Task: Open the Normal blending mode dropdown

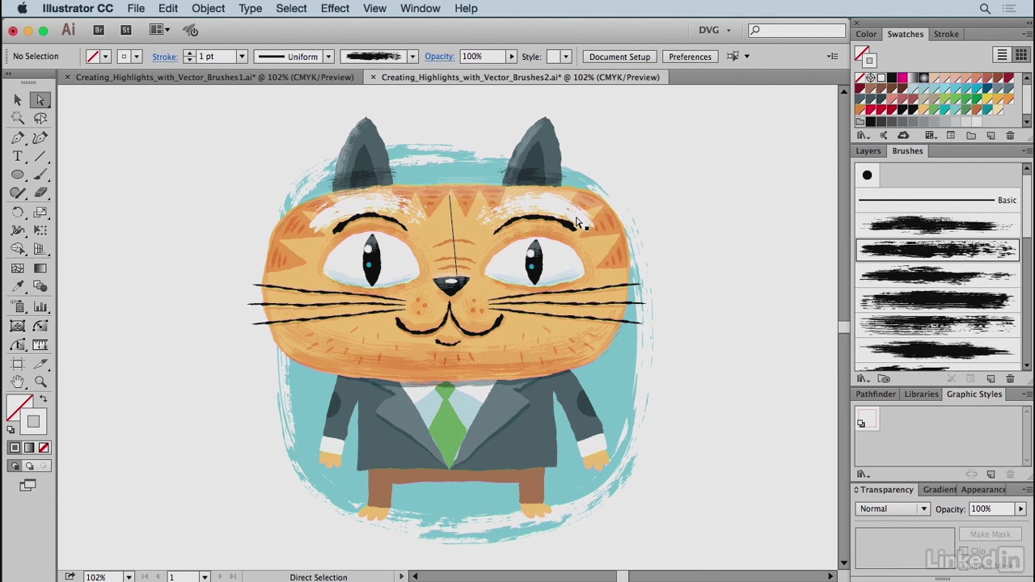Action: pos(893,508)
